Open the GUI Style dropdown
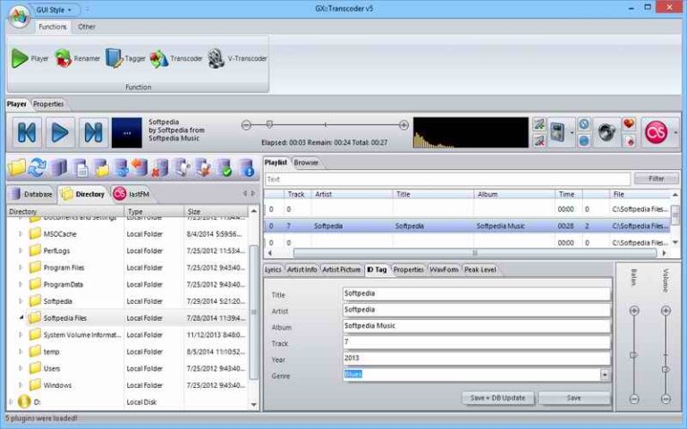 (56, 10)
